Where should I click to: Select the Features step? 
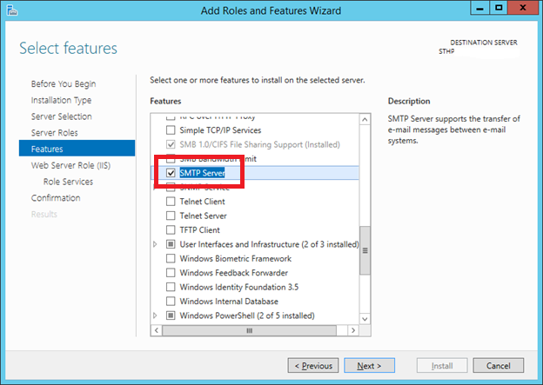pyautogui.click(x=77, y=149)
